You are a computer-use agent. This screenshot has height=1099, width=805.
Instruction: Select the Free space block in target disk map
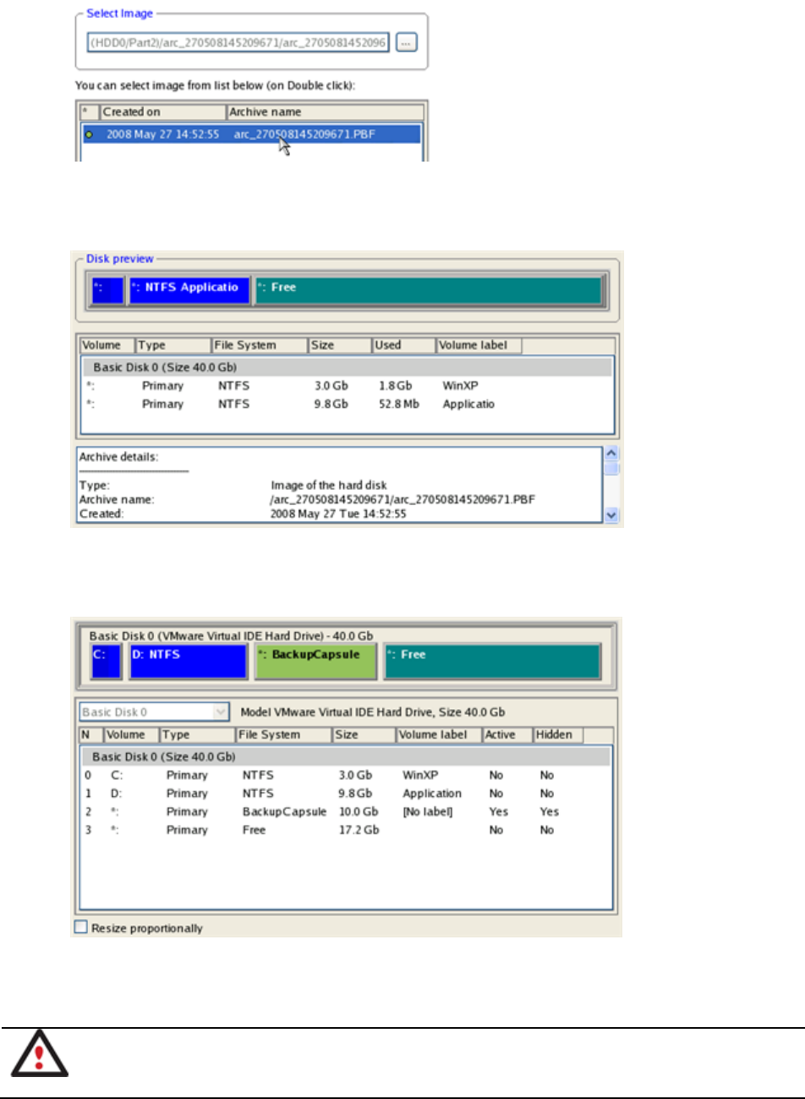(x=492, y=662)
